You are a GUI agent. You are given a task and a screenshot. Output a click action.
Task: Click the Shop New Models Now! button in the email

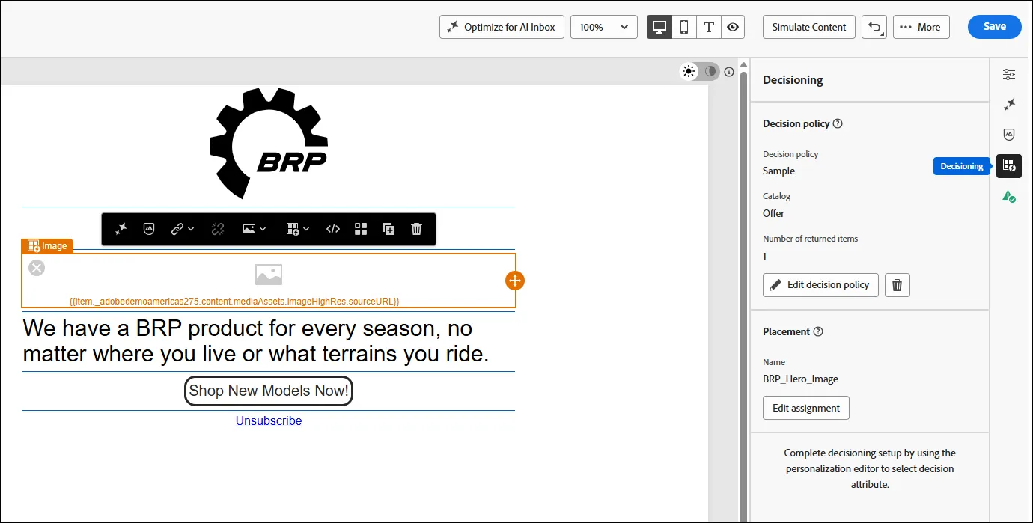click(x=269, y=391)
